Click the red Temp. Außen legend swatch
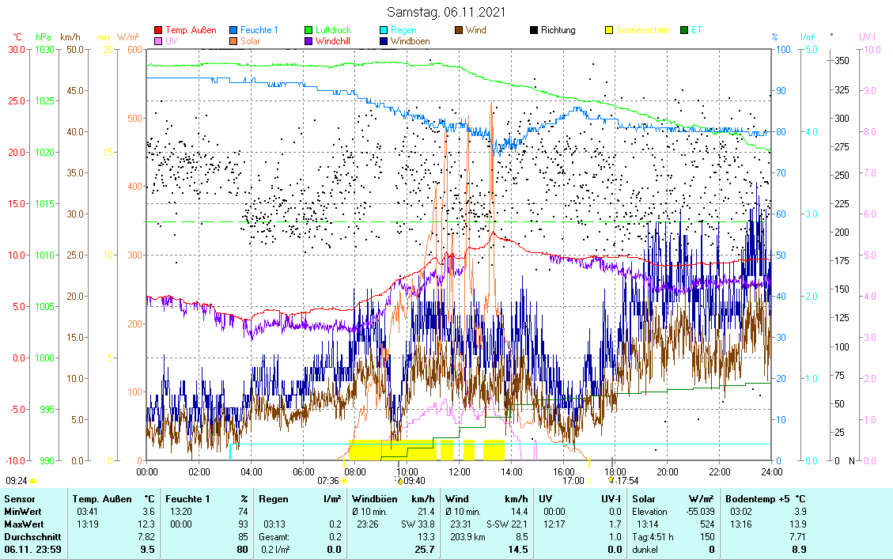This screenshot has width=893, height=560. click(x=158, y=30)
